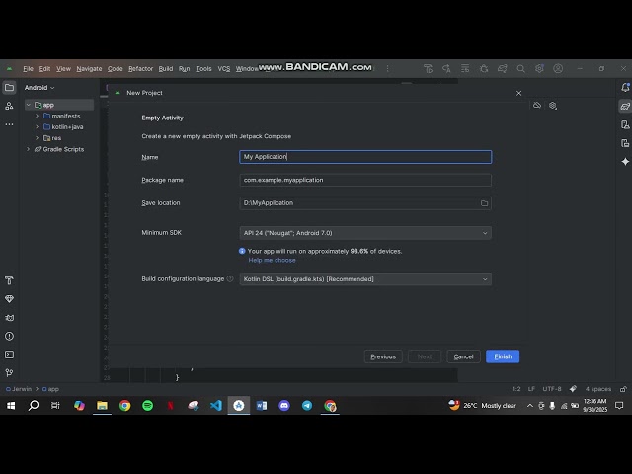Open the Resource Manager sidebar icon

(x=9, y=106)
